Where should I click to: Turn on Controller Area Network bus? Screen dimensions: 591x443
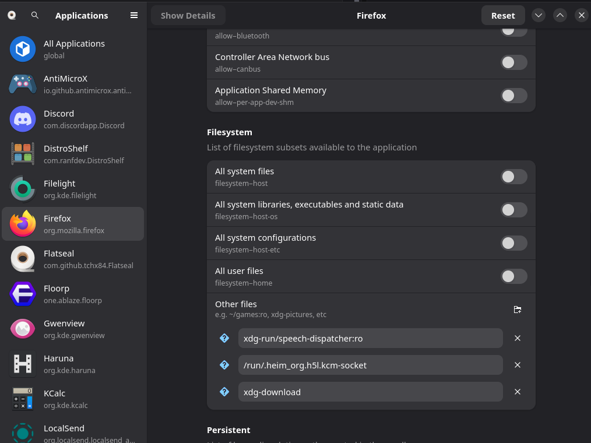[513, 62]
